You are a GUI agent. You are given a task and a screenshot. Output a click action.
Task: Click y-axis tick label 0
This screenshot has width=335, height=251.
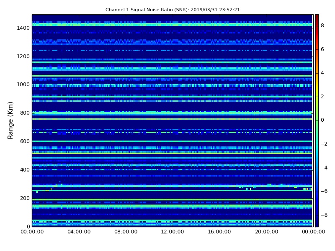(x=28, y=226)
